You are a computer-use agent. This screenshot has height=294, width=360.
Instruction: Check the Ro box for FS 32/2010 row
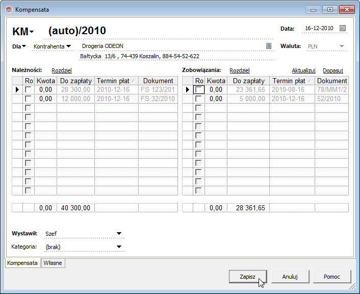(x=28, y=99)
